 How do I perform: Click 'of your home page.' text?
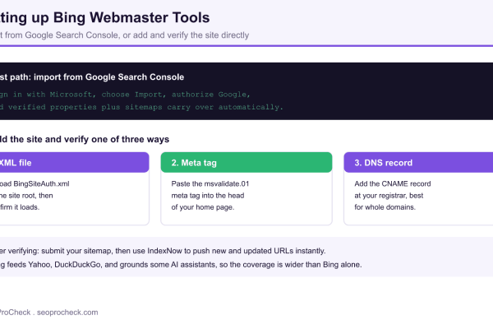pos(203,207)
